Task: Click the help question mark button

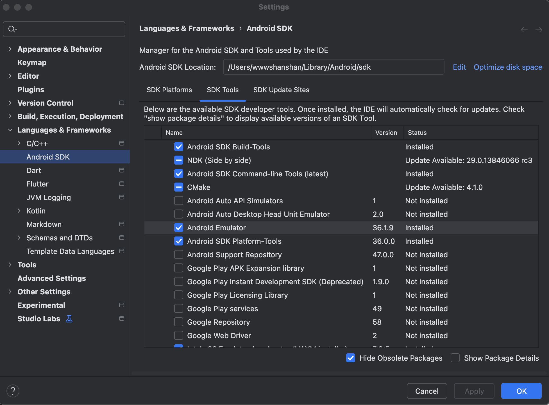Action: coord(13,391)
